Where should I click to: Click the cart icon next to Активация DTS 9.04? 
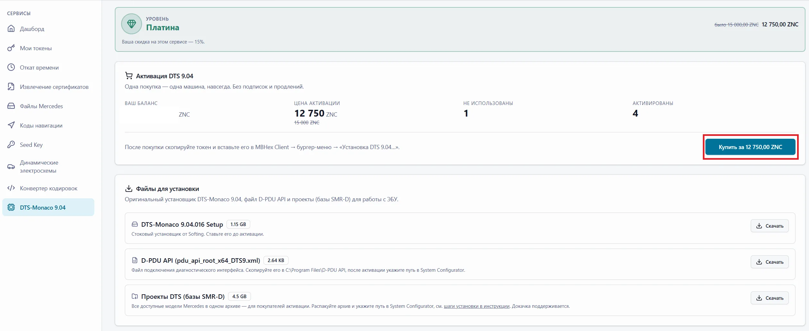pyautogui.click(x=129, y=76)
